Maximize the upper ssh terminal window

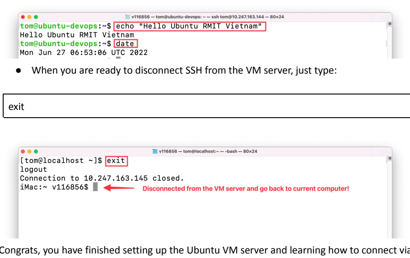click(36, 17)
